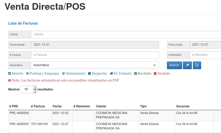Click the Despacho archive box icon
221x133 pixels.
89,74
